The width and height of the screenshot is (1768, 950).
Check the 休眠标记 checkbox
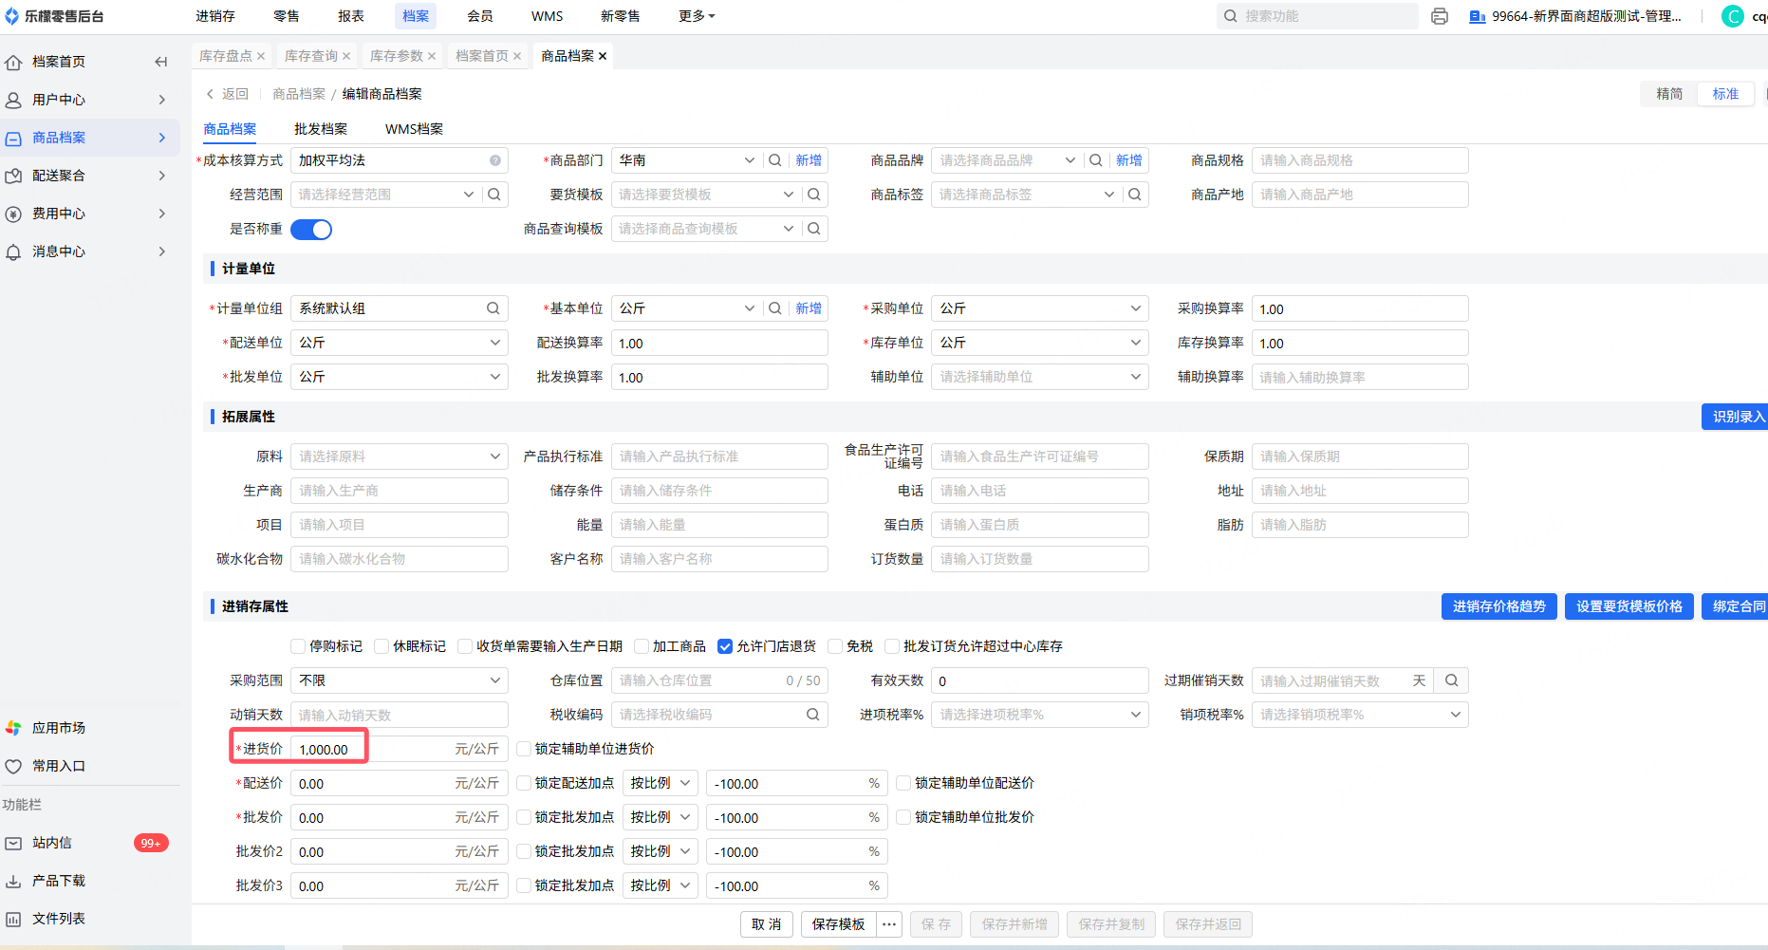click(382, 646)
